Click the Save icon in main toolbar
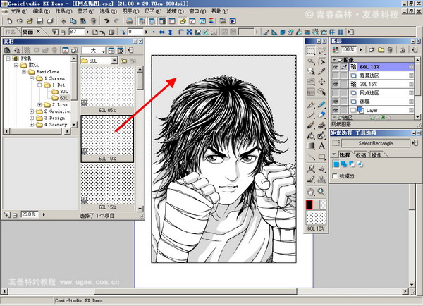 pyautogui.click(x=40, y=20)
